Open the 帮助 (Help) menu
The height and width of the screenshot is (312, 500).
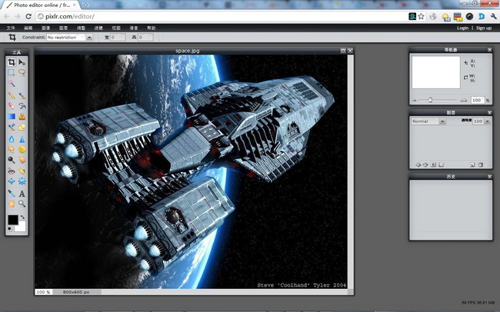tap(152, 28)
